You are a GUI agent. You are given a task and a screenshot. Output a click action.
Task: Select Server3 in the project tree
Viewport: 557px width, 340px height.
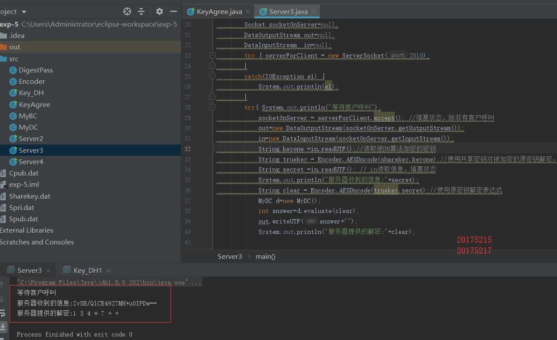point(91,150)
